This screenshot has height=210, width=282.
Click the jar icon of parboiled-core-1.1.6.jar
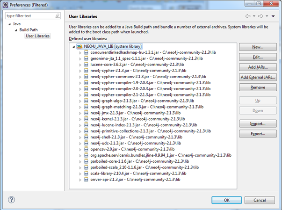86,161
